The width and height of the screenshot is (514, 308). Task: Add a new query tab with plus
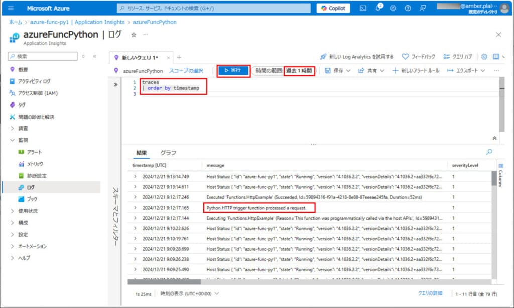coord(179,57)
